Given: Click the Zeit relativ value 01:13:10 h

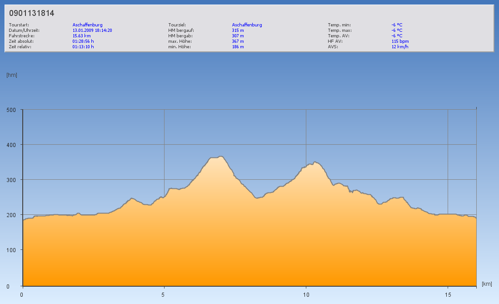Looking at the screenshot, I should (83, 46).
